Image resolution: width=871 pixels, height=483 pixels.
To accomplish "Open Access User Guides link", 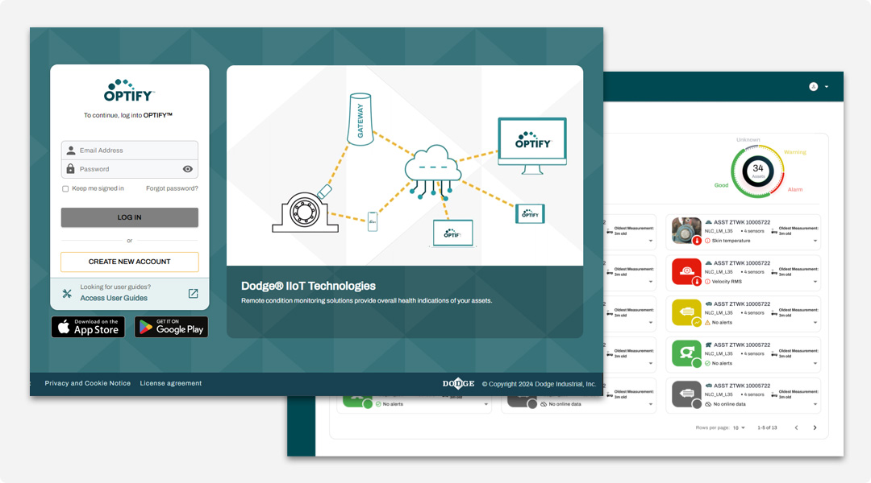I will [114, 298].
